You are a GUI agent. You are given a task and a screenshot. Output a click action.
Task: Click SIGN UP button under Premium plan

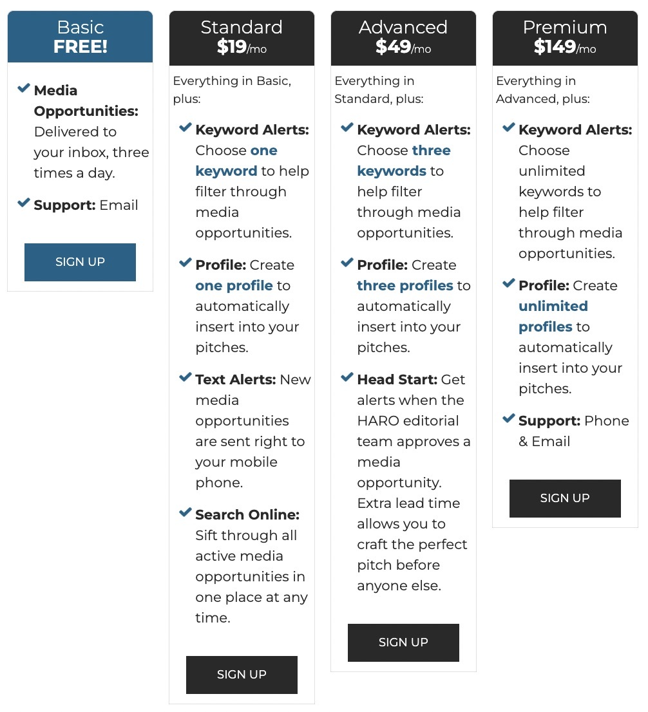565,498
